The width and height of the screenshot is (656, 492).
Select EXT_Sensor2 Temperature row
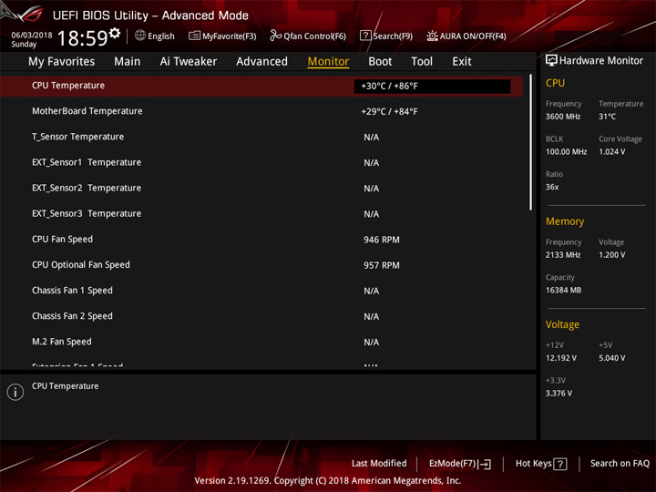[261, 188]
